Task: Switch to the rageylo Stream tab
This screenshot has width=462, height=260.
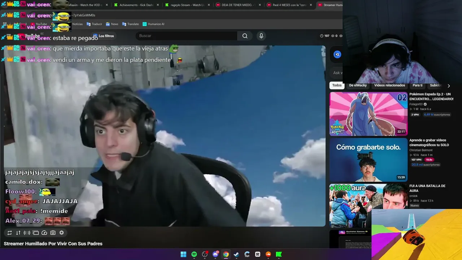Action: tap(187, 5)
